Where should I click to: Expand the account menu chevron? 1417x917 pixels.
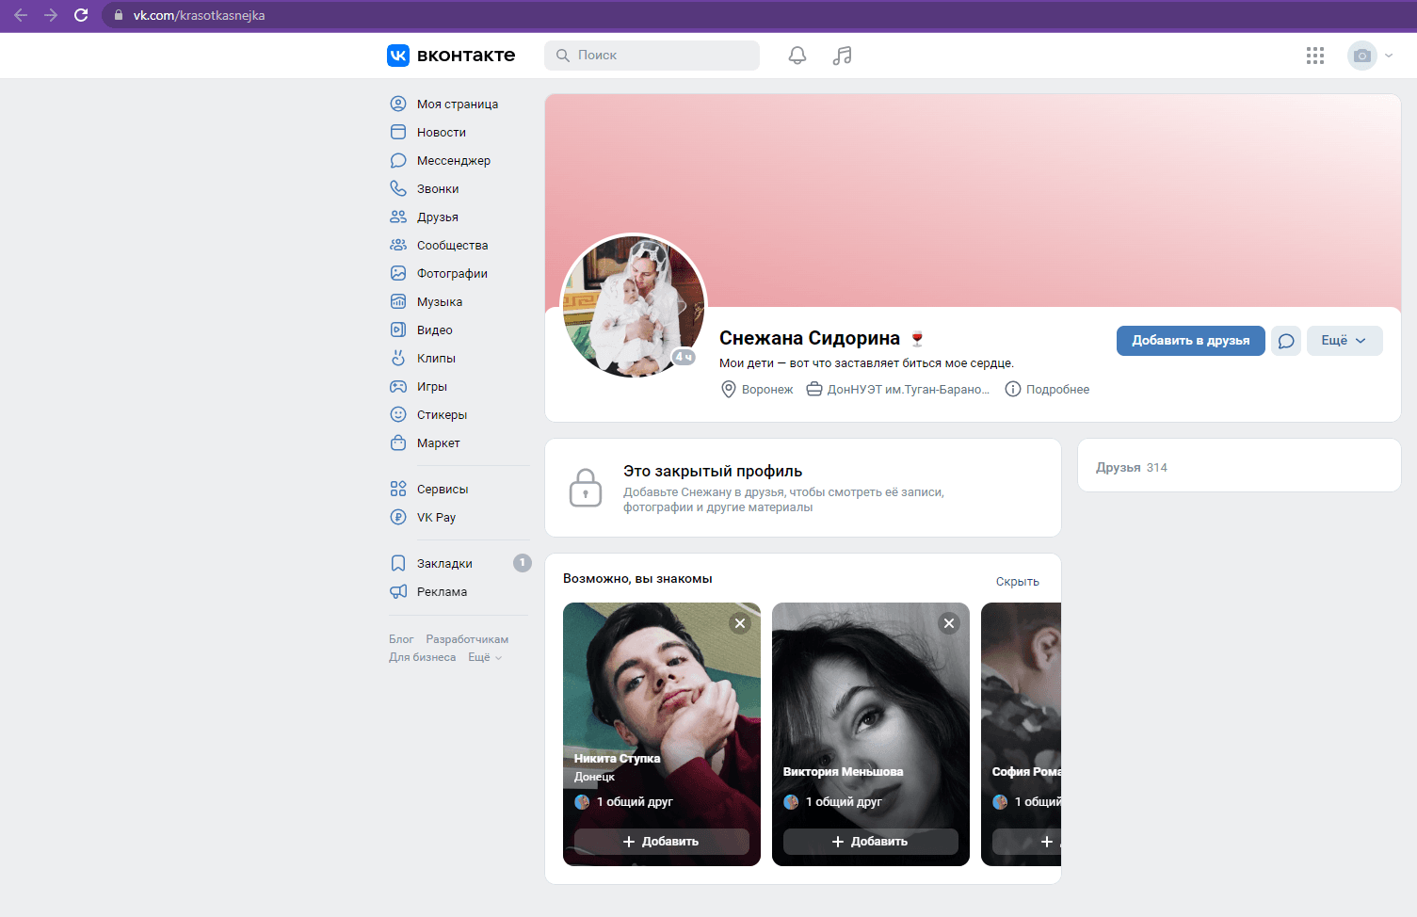tap(1389, 56)
